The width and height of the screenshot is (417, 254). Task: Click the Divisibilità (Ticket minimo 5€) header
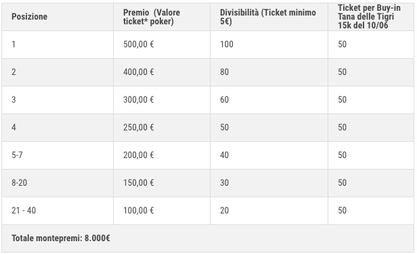[268, 17]
